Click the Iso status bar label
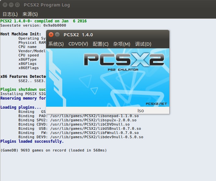The image size is (216, 181). pyautogui.click(x=140, y=111)
